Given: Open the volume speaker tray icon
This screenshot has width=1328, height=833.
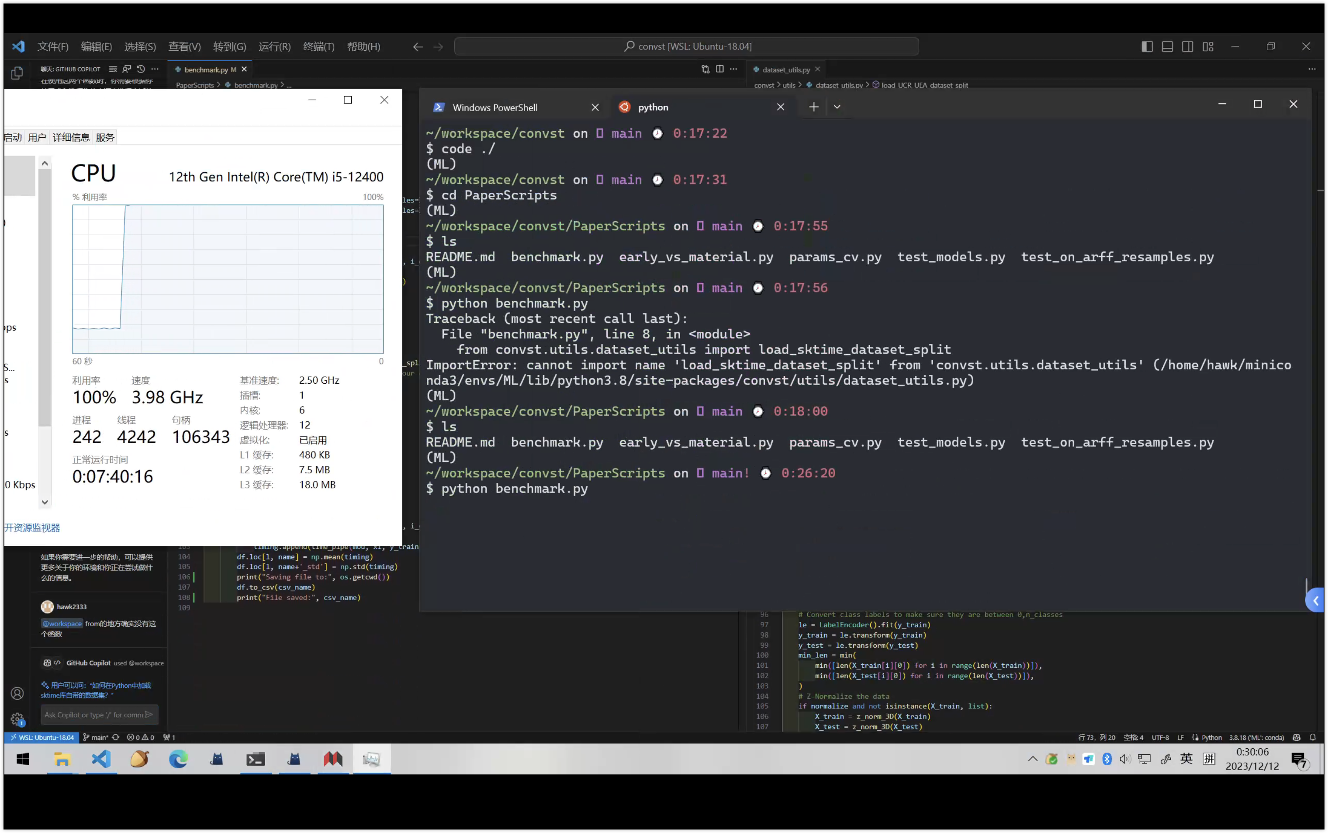Looking at the screenshot, I should (x=1125, y=759).
